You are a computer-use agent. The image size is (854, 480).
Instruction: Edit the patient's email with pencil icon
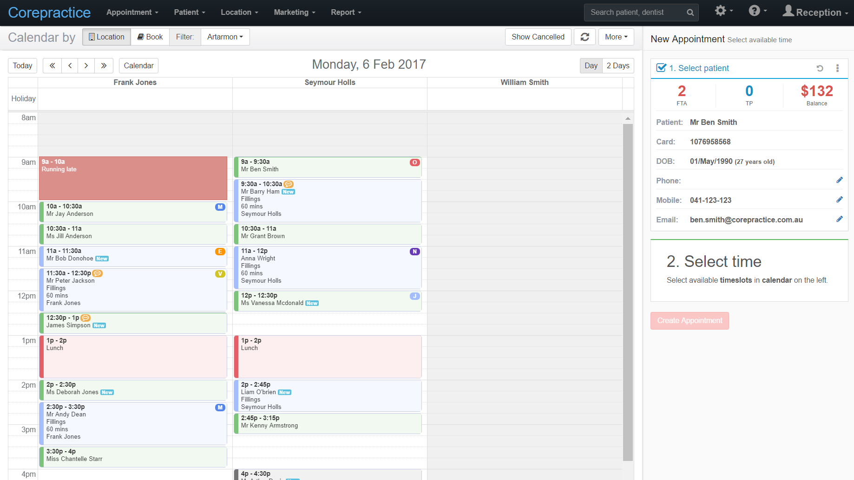(x=840, y=219)
